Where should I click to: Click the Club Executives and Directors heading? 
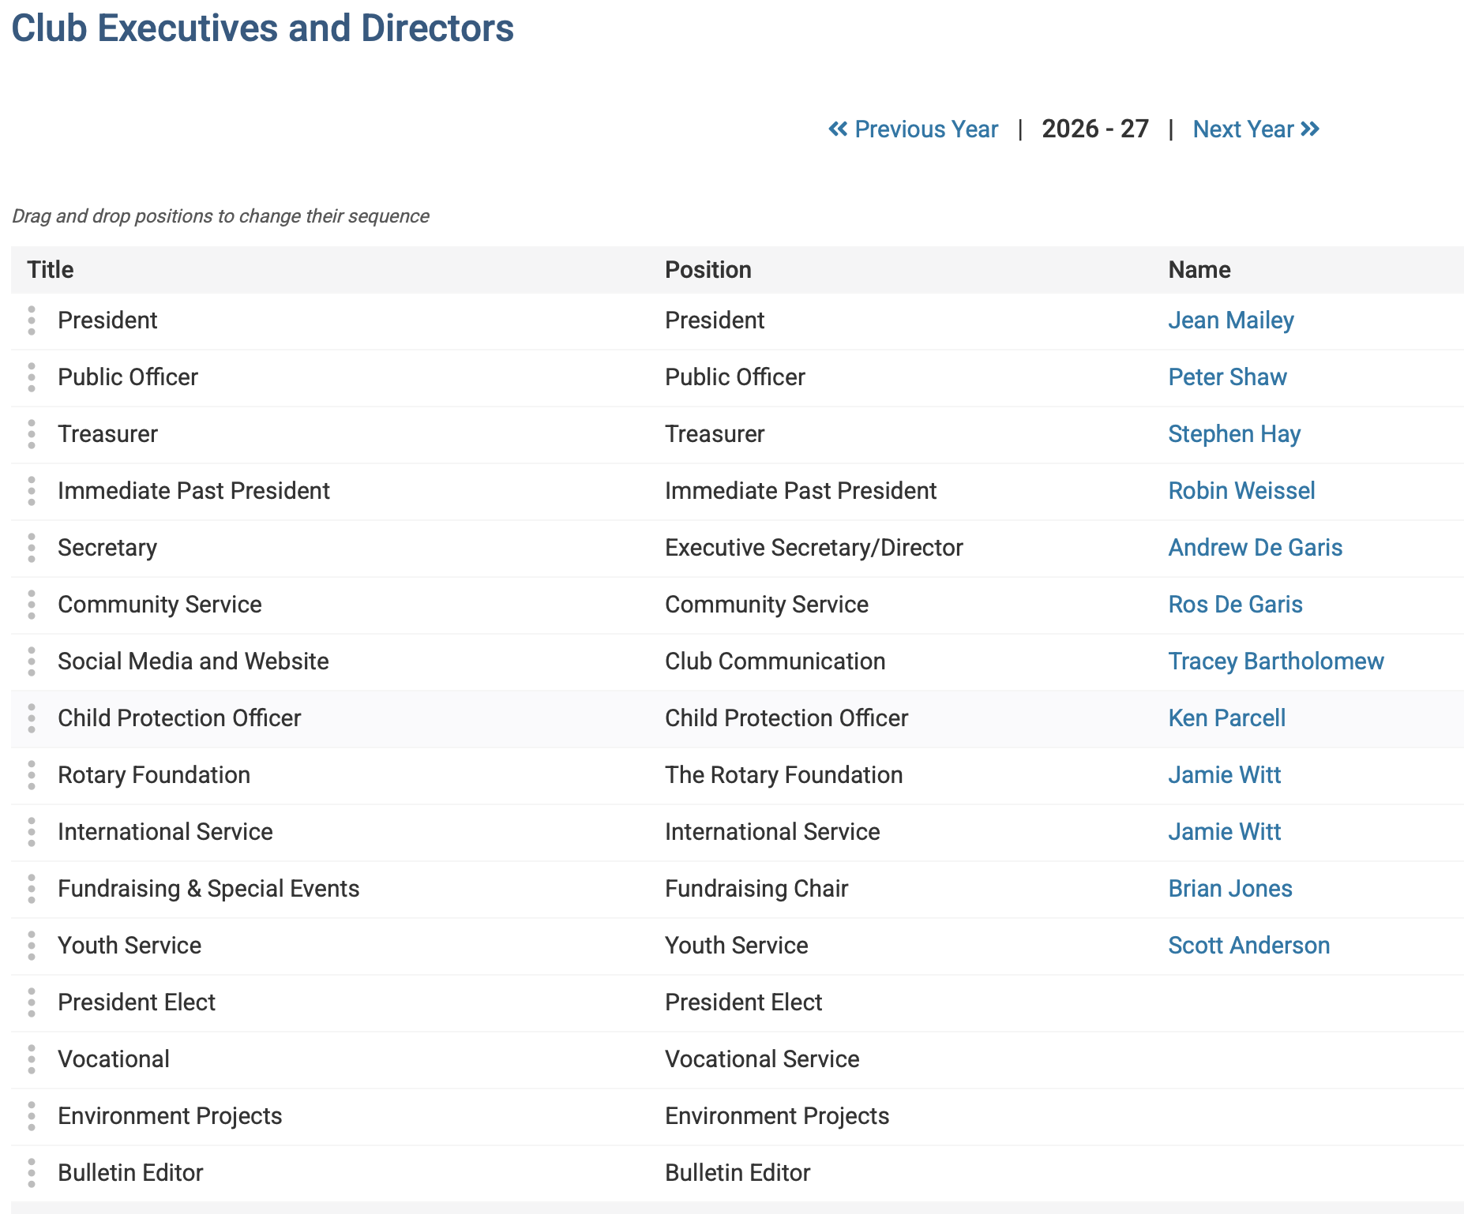pos(263,28)
